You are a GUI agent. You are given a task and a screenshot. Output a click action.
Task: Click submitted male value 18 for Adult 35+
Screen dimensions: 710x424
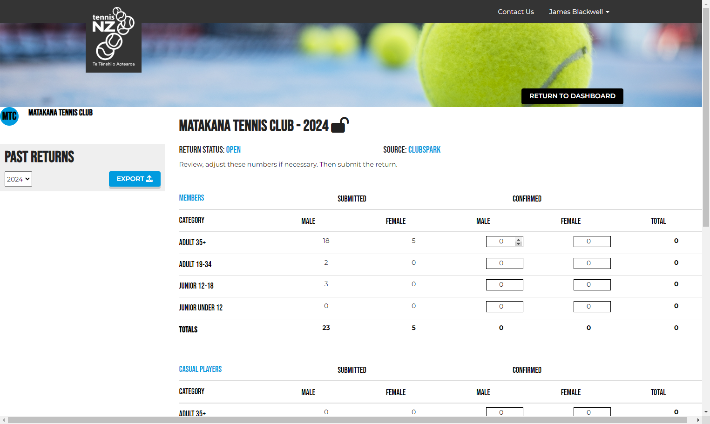326,241
